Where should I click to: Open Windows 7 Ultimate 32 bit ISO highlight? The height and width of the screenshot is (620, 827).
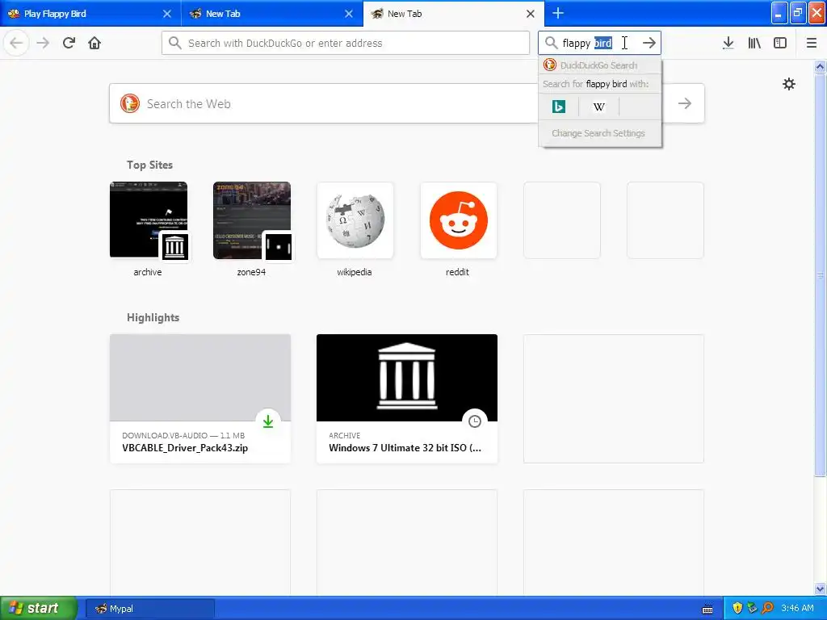click(407, 399)
